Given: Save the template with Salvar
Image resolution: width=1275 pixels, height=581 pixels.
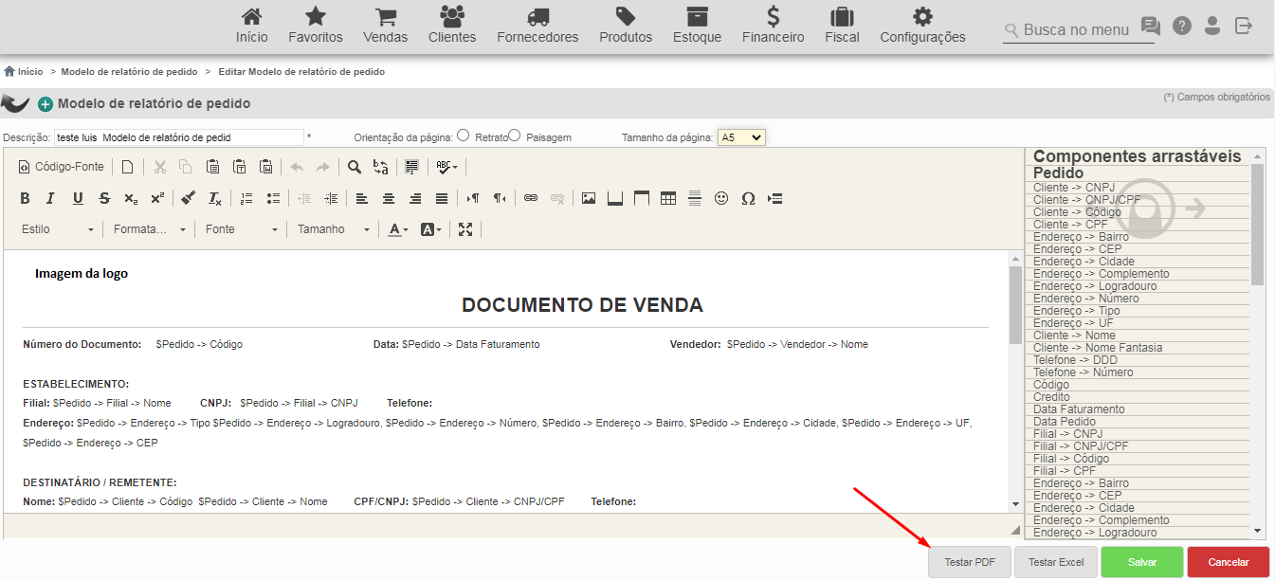Looking at the screenshot, I should pos(1142,562).
